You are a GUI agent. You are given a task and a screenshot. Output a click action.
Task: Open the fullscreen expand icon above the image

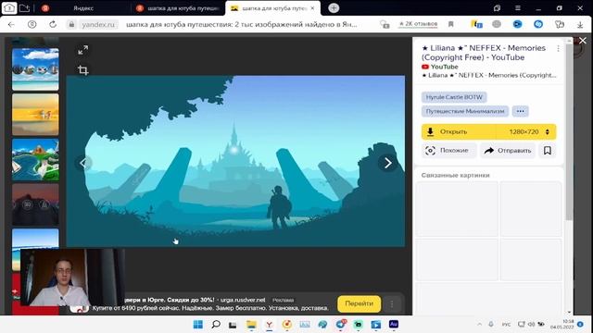(82, 50)
